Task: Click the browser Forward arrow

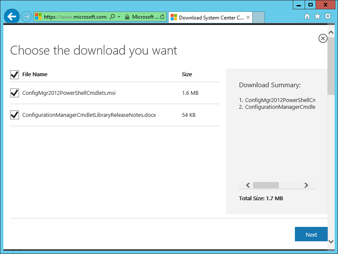Action: click(27, 17)
